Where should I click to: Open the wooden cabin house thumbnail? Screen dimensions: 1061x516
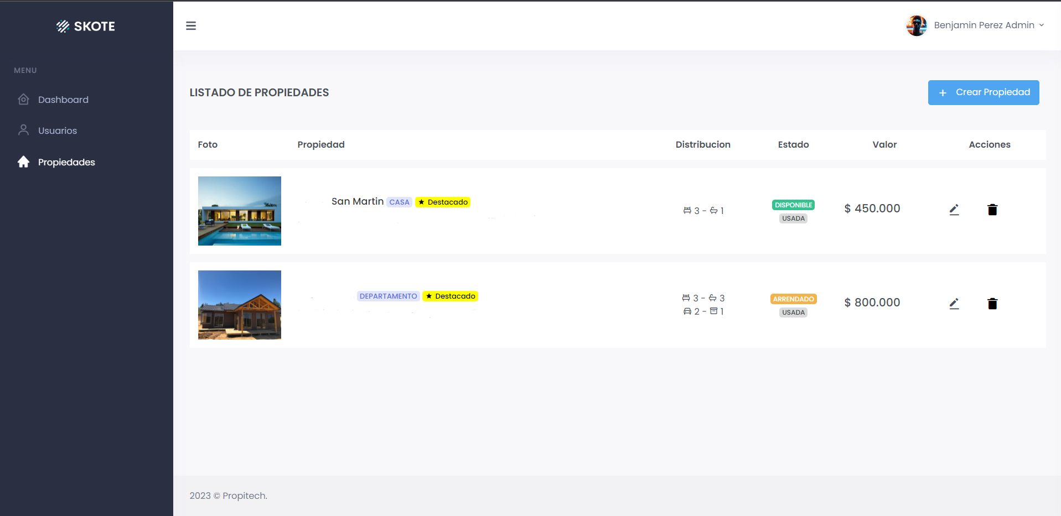click(240, 305)
